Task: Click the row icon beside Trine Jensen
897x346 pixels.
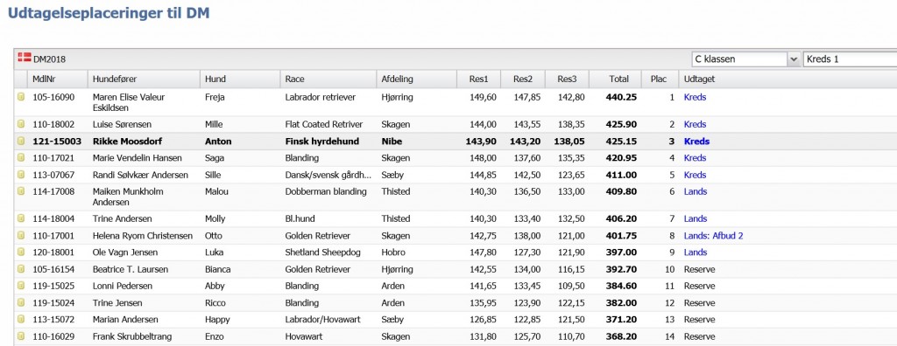Action: click(21, 302)
